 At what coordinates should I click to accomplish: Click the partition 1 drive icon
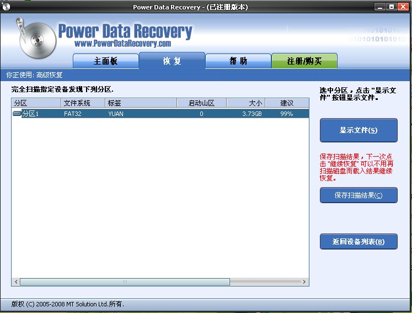[17, 113]
